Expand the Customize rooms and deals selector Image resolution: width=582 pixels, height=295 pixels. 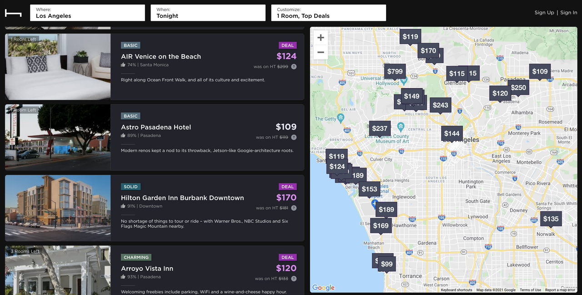(x=328, y=13)
